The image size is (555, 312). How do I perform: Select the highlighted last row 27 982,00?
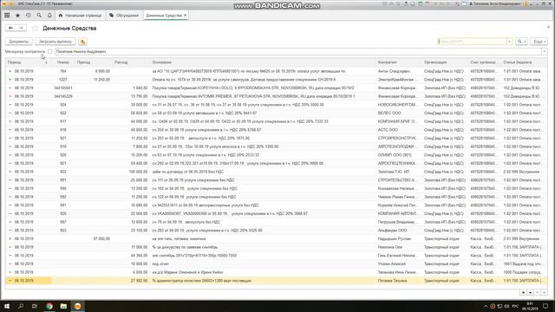tap(277, 281)
